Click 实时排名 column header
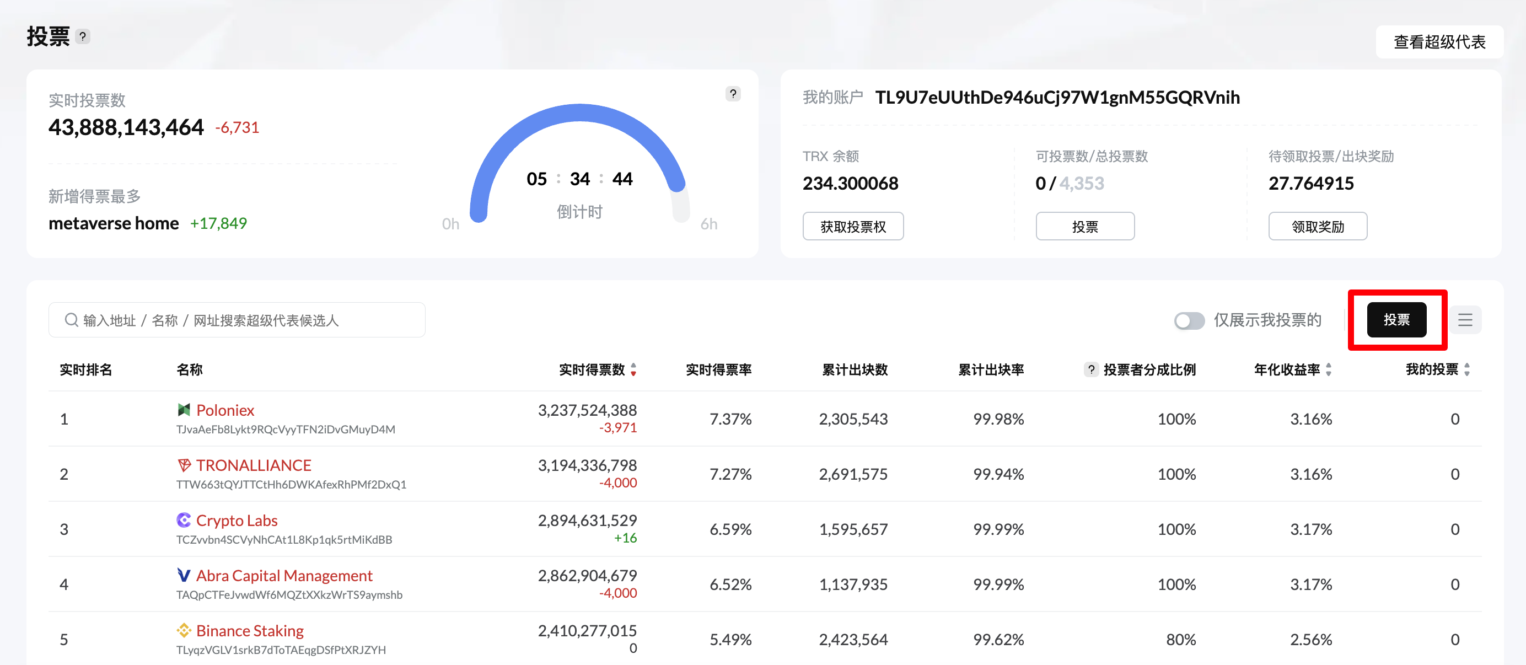The image size is (1526, 665). (x=86, y=370)
